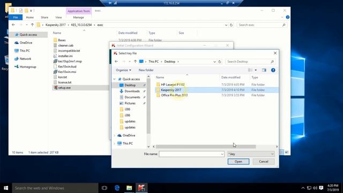This screenshot has height=193, width=343.
Task: Open File Explorer from the taskbar
Action: coord(129,188)
